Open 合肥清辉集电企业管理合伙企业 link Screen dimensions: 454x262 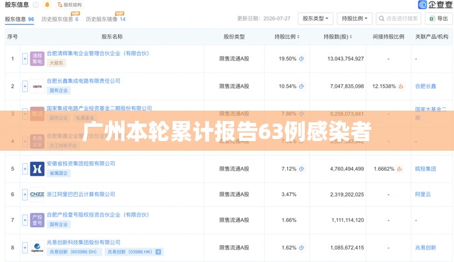pos(98,53)
